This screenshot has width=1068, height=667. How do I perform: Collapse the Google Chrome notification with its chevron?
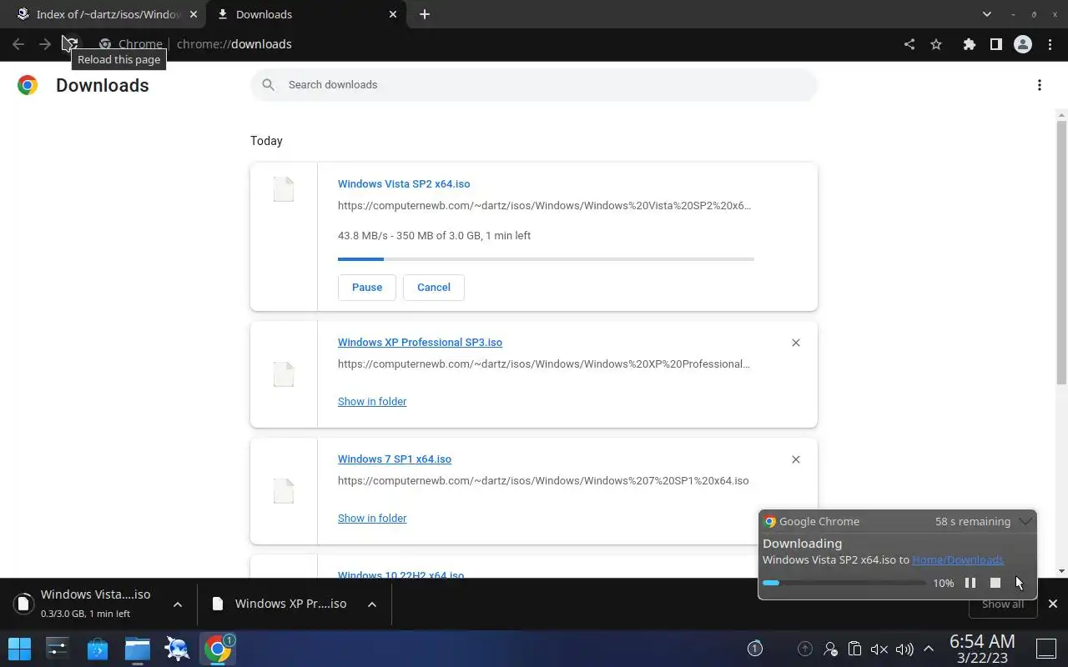click(1025, 521)
